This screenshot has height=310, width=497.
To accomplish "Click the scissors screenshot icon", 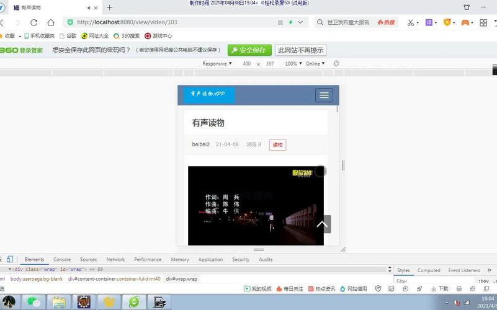I will [410, 22].
